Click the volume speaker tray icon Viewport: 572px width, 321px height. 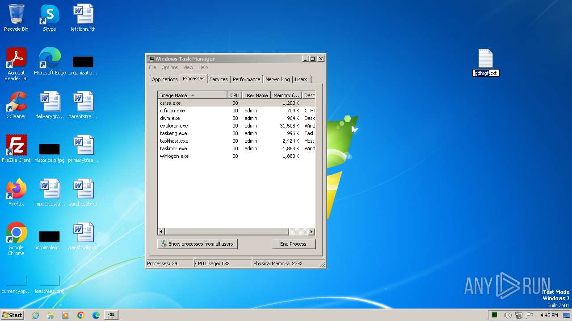(508, 315)
